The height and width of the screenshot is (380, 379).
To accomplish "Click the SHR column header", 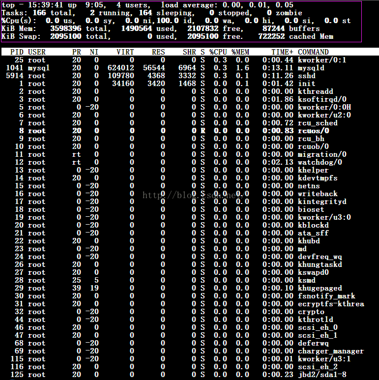I will pyautogui.click(x=190, y=52).
